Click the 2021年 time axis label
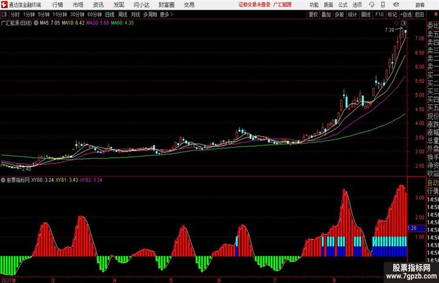 8,280
